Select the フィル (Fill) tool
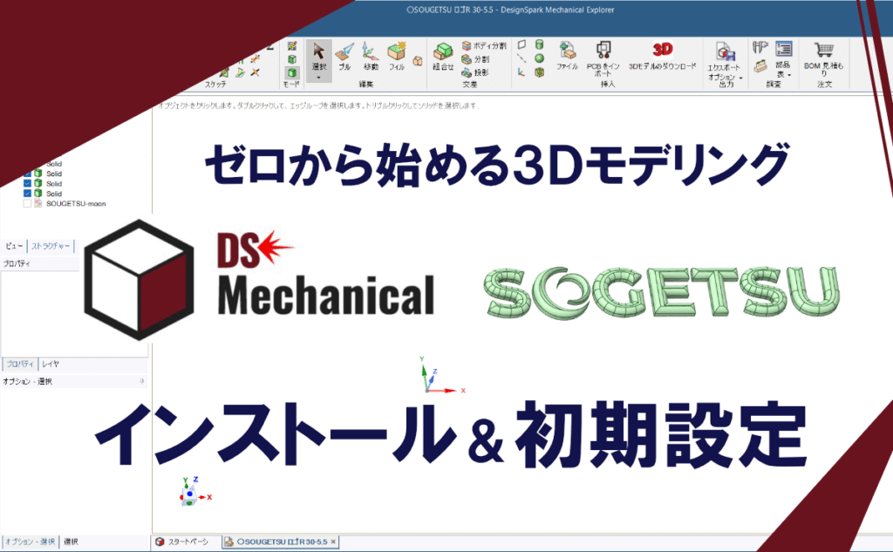 397,57
